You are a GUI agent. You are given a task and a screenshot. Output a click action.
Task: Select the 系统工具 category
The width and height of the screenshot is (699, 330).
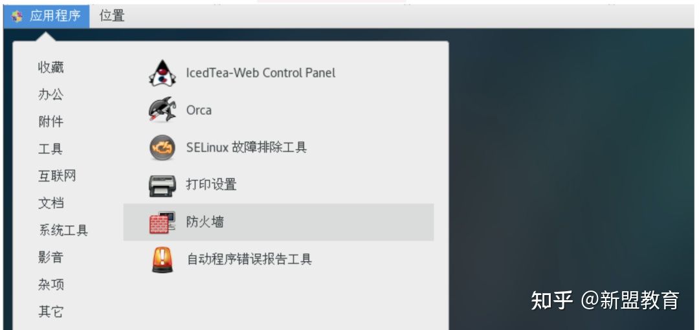point(63,230)
